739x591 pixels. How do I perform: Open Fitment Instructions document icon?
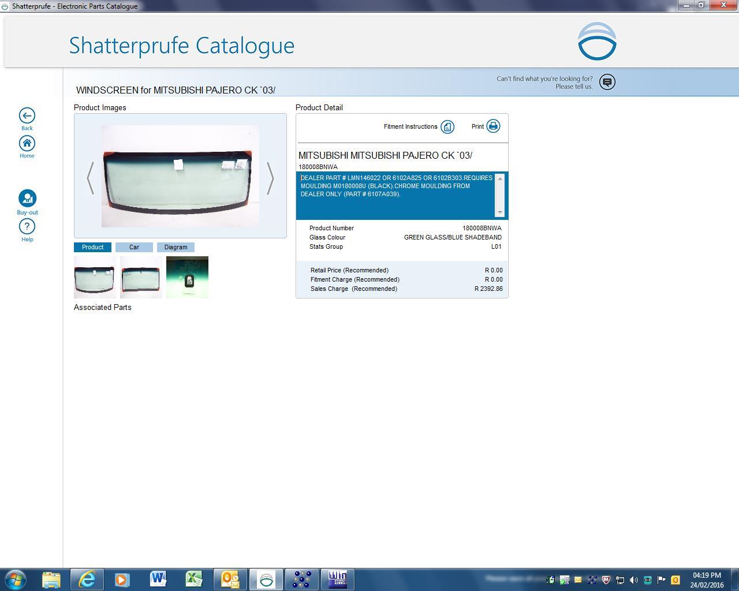(x=447, y=127)
